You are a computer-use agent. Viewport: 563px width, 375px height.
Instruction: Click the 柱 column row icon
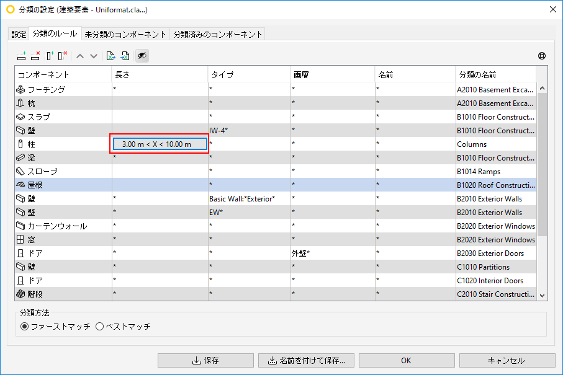20,144
